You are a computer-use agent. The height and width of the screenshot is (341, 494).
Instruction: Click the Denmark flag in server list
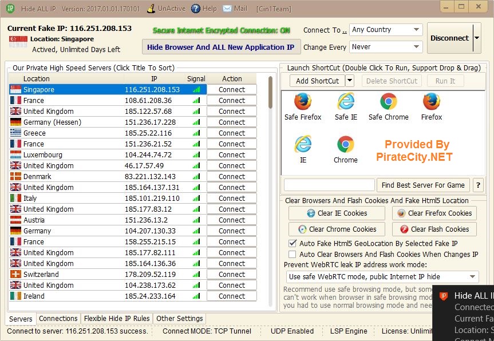click(x=16, y=176)
